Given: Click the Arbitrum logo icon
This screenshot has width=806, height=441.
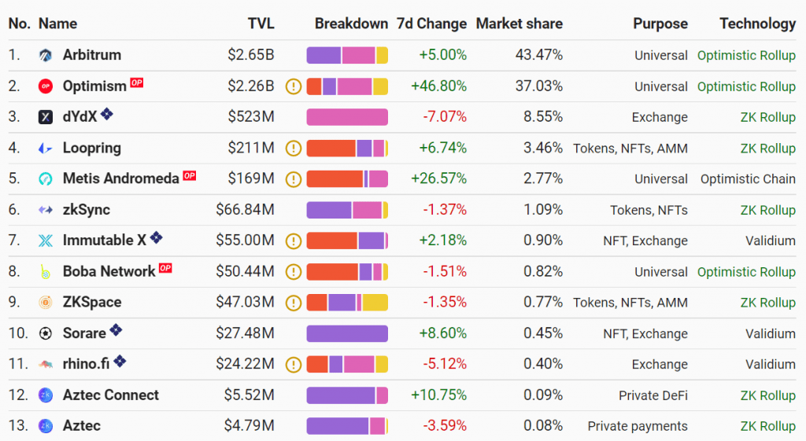Looking at the screenshot, I should click(45, 55).
